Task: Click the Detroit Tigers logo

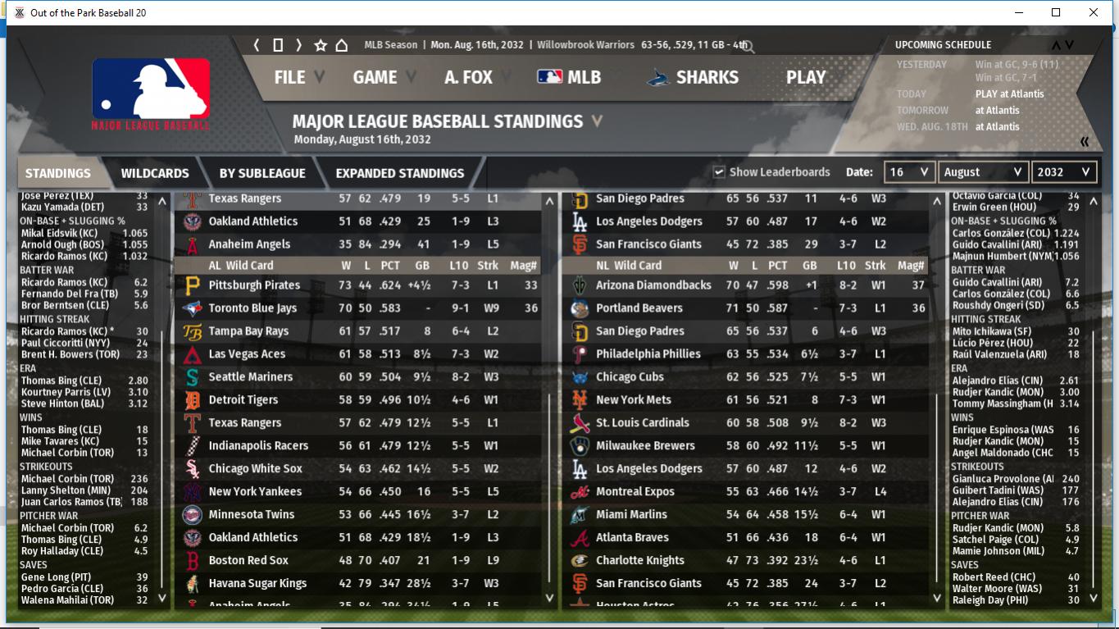Action: pos(193,400)
